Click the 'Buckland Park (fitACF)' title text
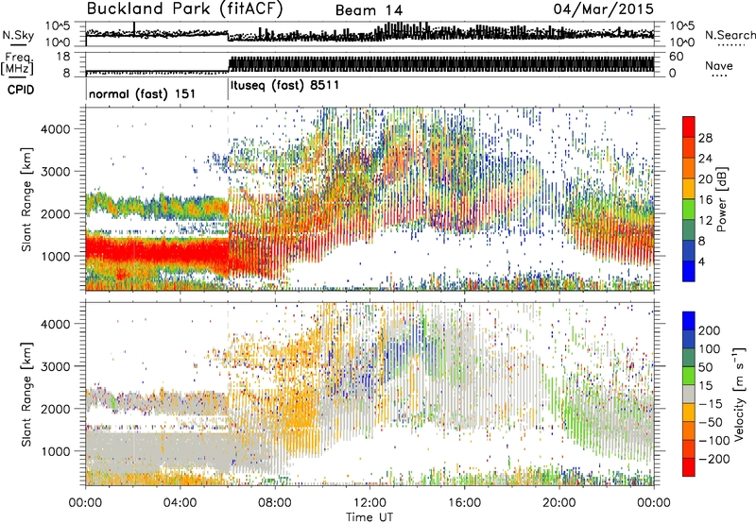The image size is (756, 523). coord(184,9)
